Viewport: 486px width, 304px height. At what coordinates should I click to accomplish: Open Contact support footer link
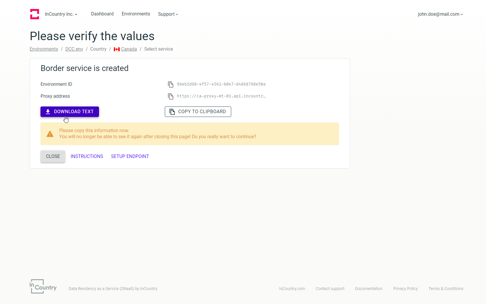(330, 289)
